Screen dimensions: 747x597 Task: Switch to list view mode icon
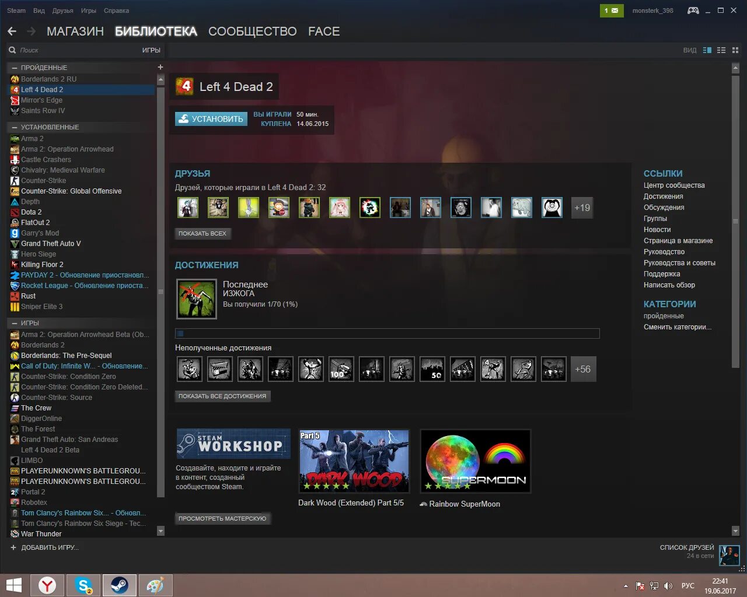[x=721, y=50]
